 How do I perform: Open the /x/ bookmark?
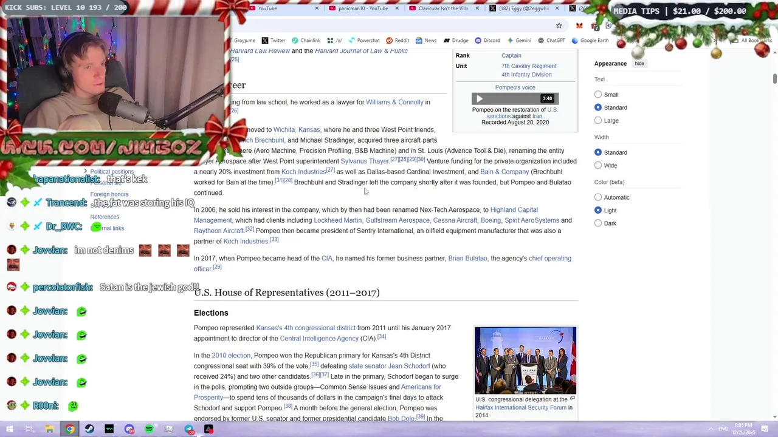[x=335, y=41]
